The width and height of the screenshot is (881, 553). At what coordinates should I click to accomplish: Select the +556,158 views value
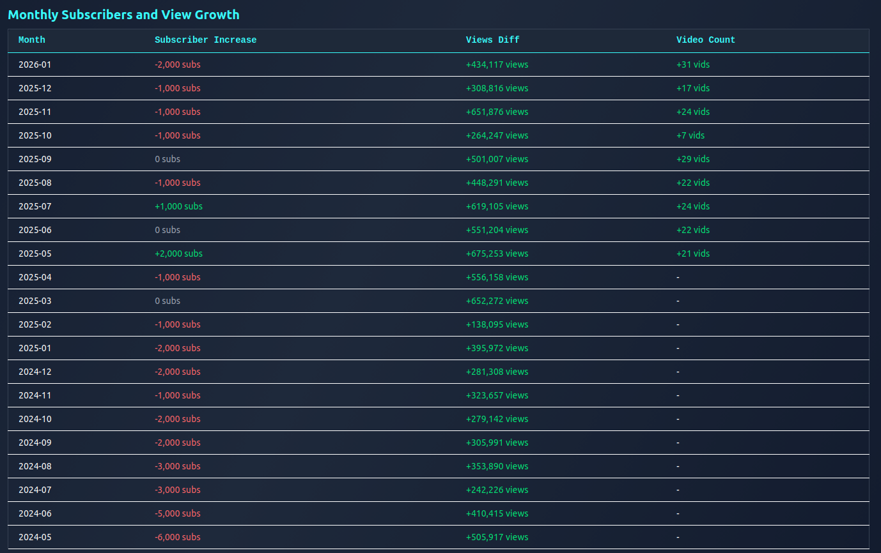click(x=497, y=277)
